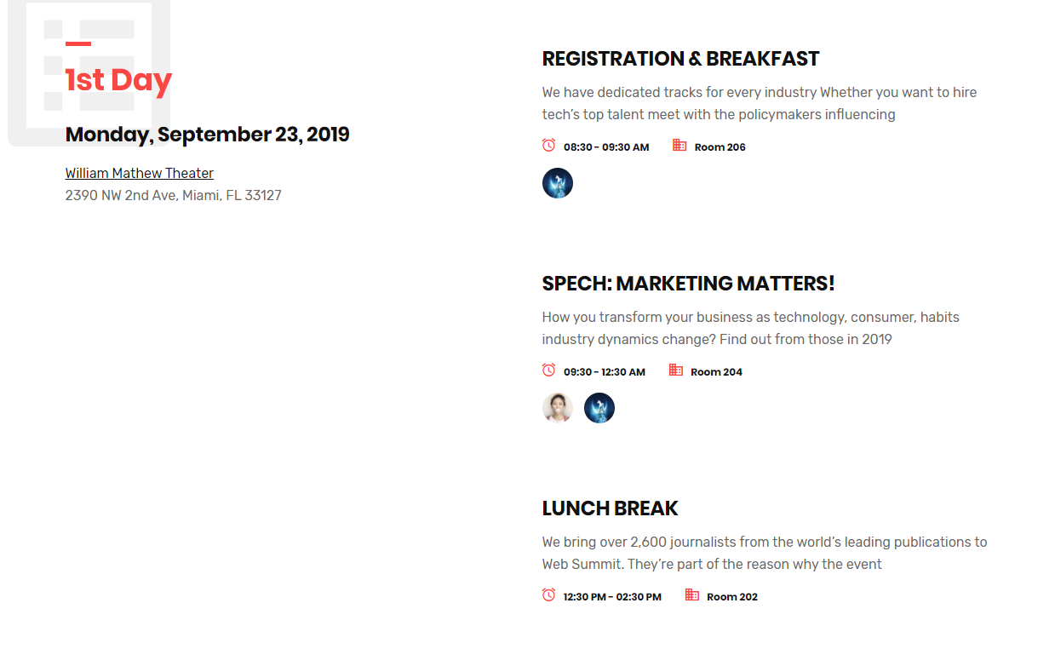The height and width of the screenshot is (649, 1055).
Task: Click the 09:30 - 12:30 AM time text
Action: tap(604, 372)
